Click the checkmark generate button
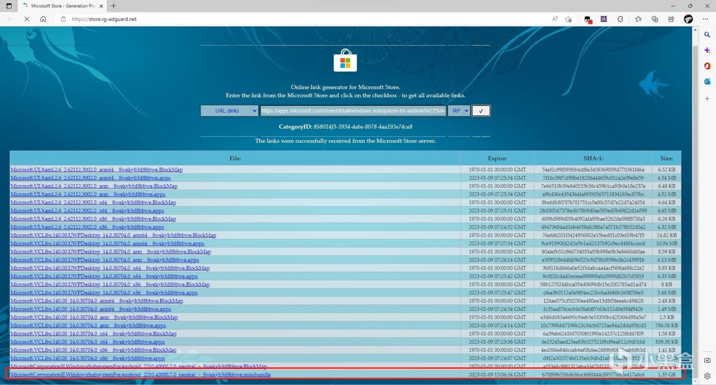 (x=481, y=111)
